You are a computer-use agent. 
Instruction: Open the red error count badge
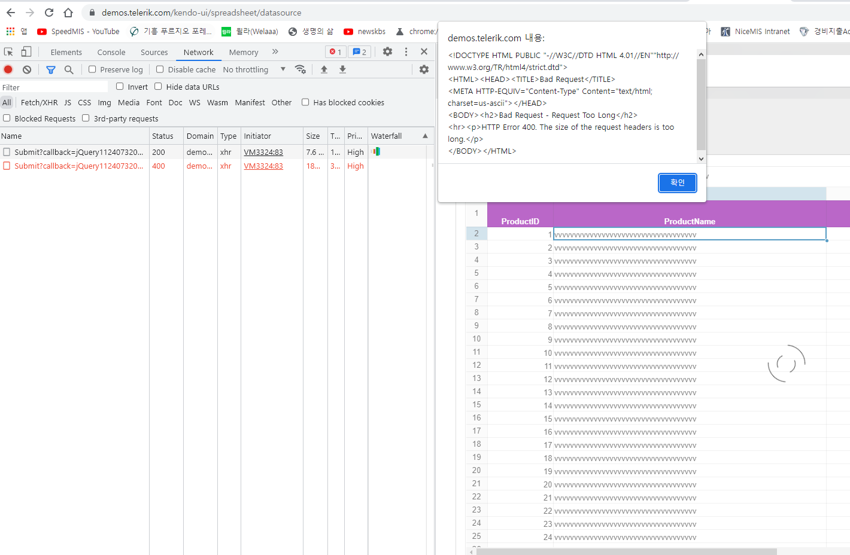(336, 52)
